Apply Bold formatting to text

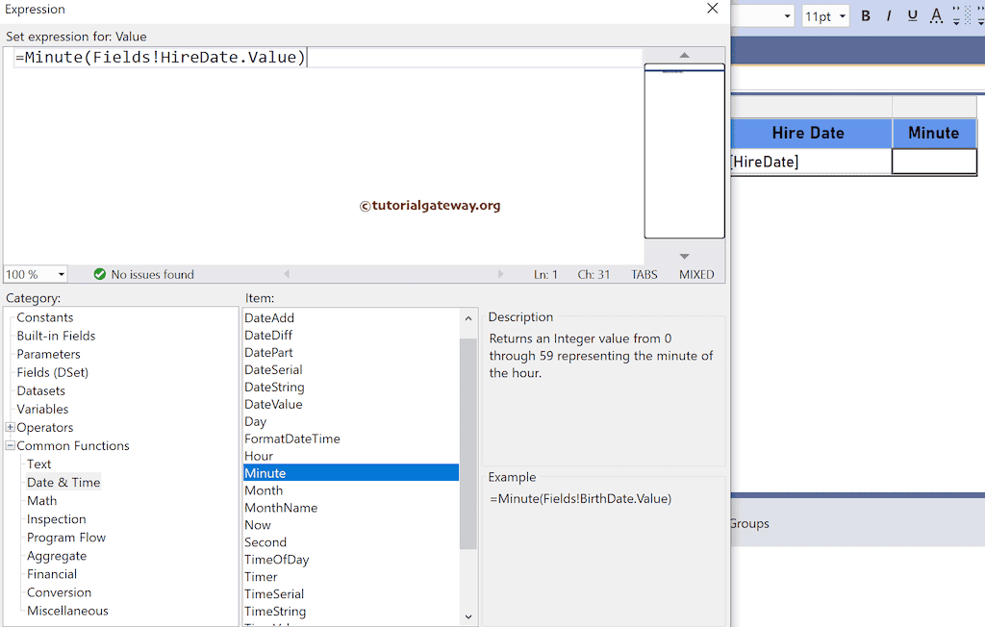tap(865, 15)
